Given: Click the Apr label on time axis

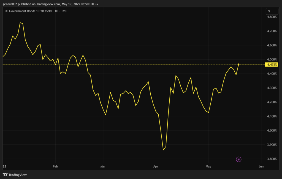Looking at the screenshot, I should click(156, 166).
